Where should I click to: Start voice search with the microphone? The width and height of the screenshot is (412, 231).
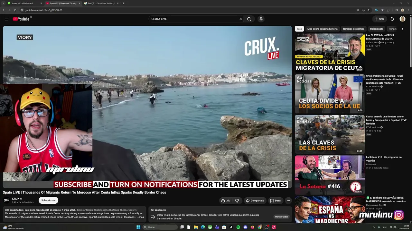click(x=261, y=19)
